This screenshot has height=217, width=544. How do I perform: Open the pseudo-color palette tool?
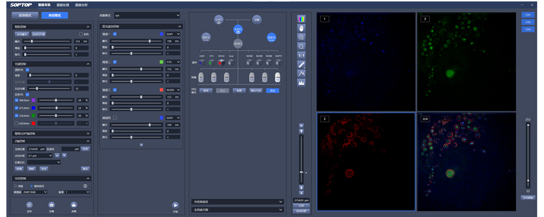point(301,19)
